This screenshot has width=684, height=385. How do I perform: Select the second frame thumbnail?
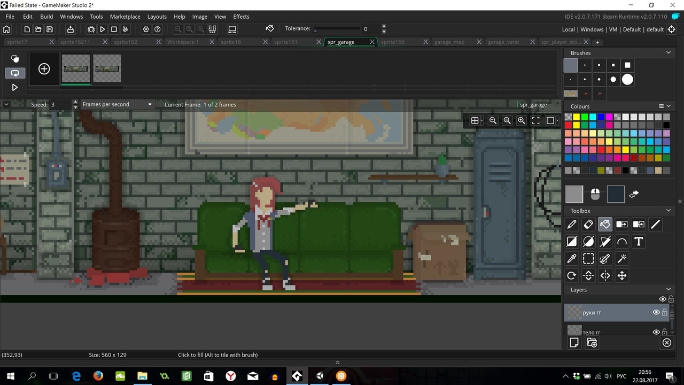tap(107, 68)
